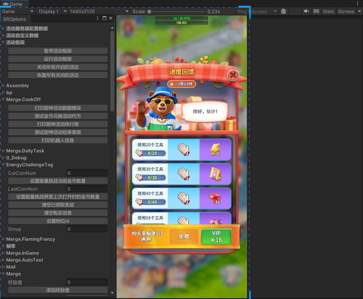Screen dimensions: 363x299
Task: Click the 运行活动框架 button
Action: coord(57,59)
